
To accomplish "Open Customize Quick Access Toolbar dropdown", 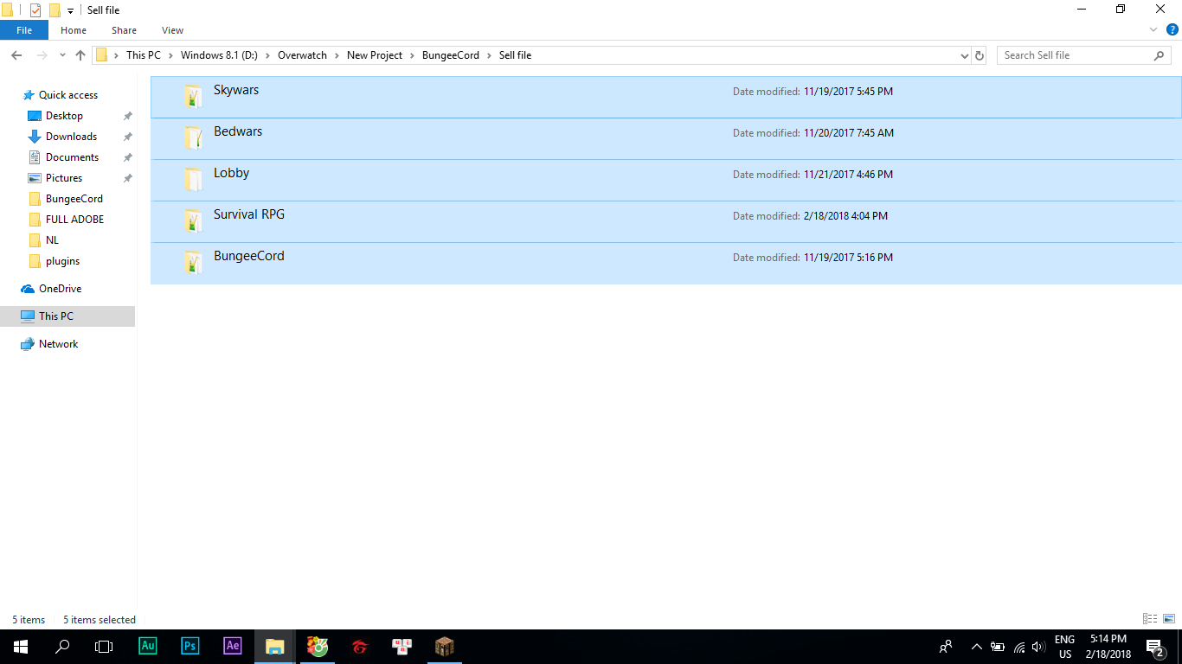I will pyautogui.click(x=70, y=11).
